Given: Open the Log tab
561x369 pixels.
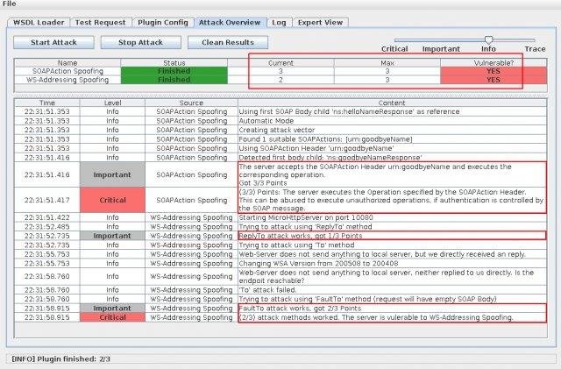Looking at the screenshot, I should [279, 23].
